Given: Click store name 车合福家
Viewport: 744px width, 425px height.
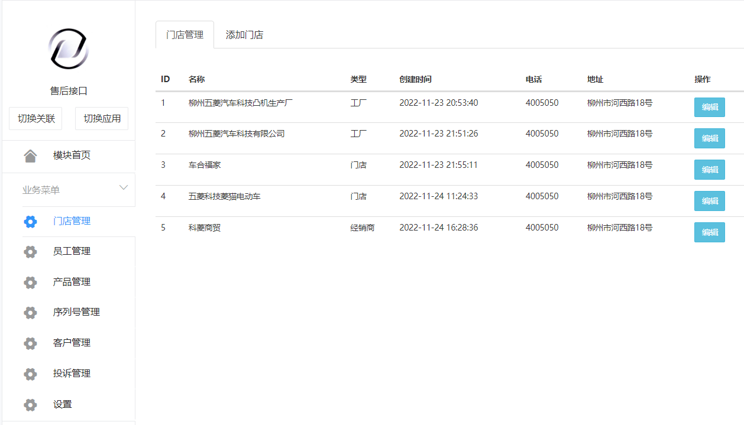Looking at the screenshot, I should point(205,165).
